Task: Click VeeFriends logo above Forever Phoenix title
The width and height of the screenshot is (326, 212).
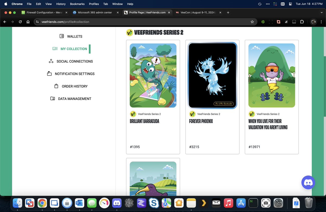Action: [192, 114]
